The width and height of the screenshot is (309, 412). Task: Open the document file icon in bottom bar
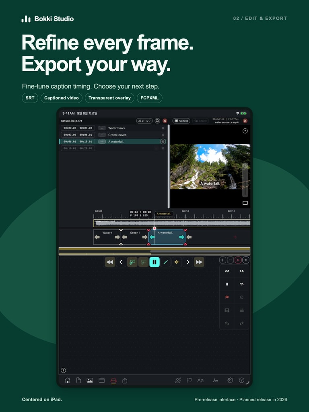pyautogui.click(x=78, y=380)
